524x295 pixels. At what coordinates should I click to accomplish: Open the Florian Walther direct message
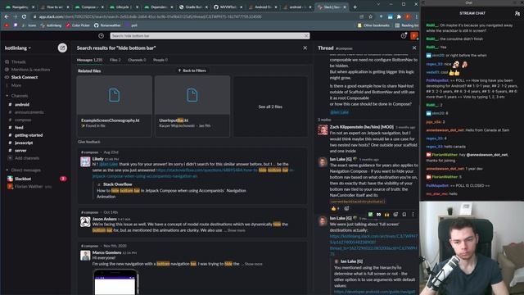coord(29,187)
